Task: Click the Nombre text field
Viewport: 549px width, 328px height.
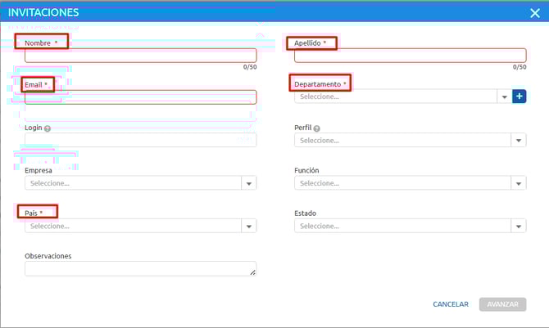Action: (140, 56)
